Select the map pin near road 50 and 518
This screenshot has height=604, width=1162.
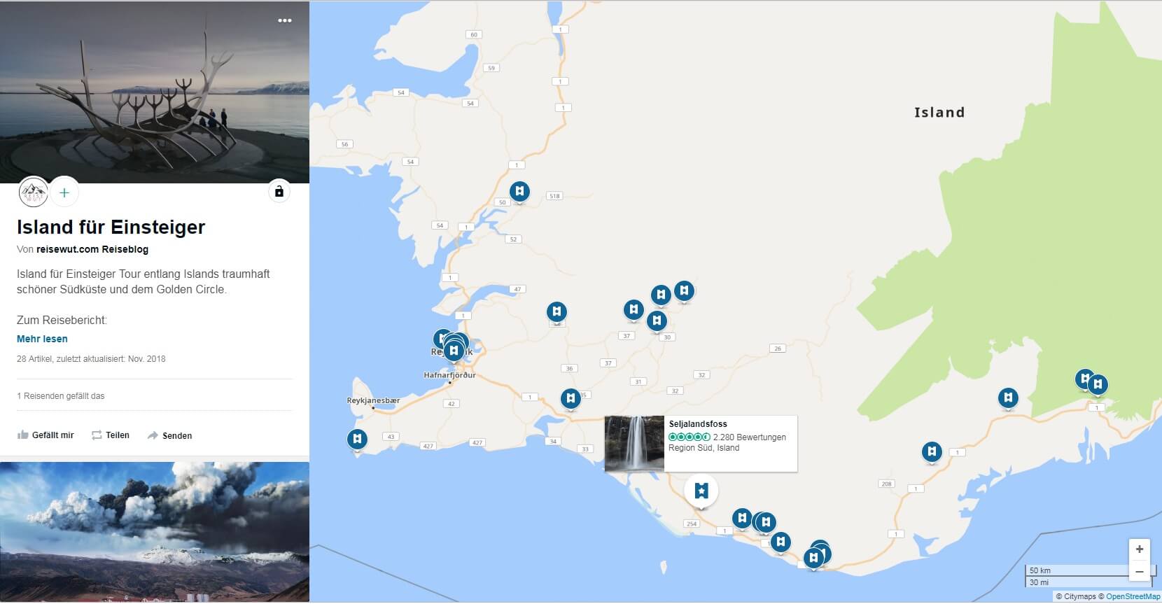(519, 192)
